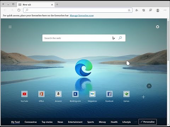170x127 pixels.
Task: Select the My Feed tab
Action: pyautogui.click(x=15, y=122)
